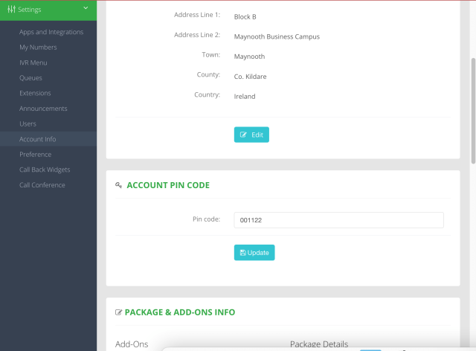The width and height of the screenshot is (476, 351).
Task: Open the Preference page
Action: click(x=36, y=155)
